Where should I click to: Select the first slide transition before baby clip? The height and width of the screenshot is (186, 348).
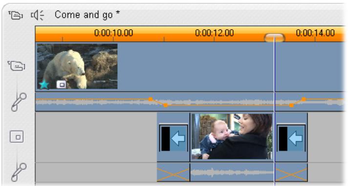[x=174, y=137]
